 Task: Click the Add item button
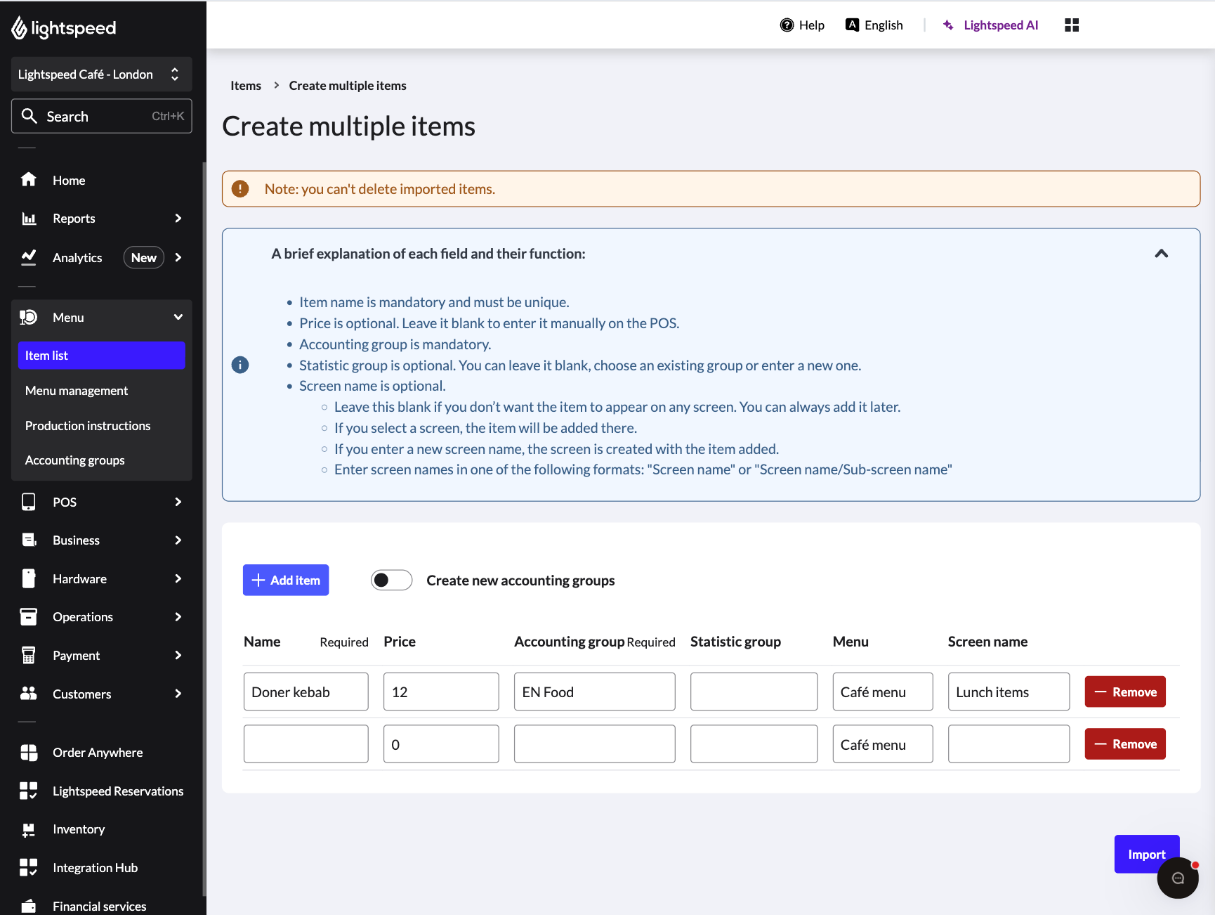(x=285, y=580)
